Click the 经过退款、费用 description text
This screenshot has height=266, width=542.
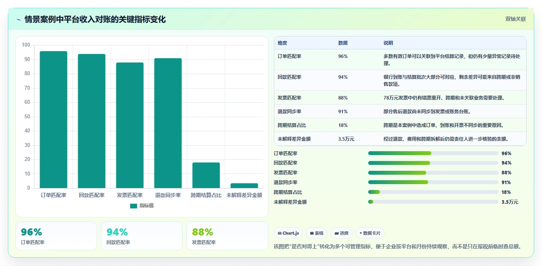[x=446, y=139]
